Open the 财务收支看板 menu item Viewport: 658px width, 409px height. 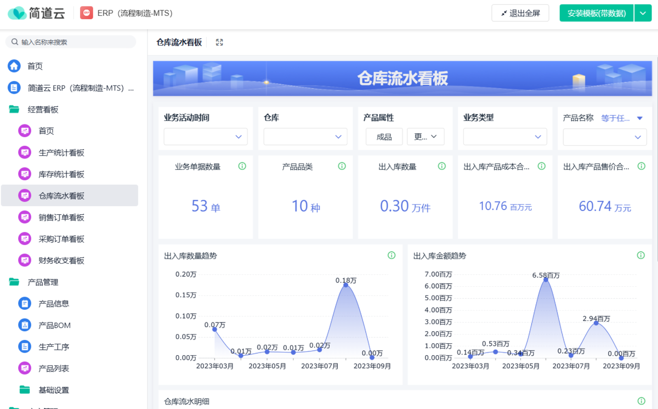[70, 260]
